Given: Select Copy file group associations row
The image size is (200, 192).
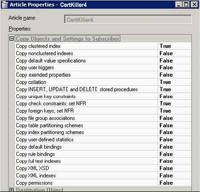Looking at the screenshot, I should [103, 118].
